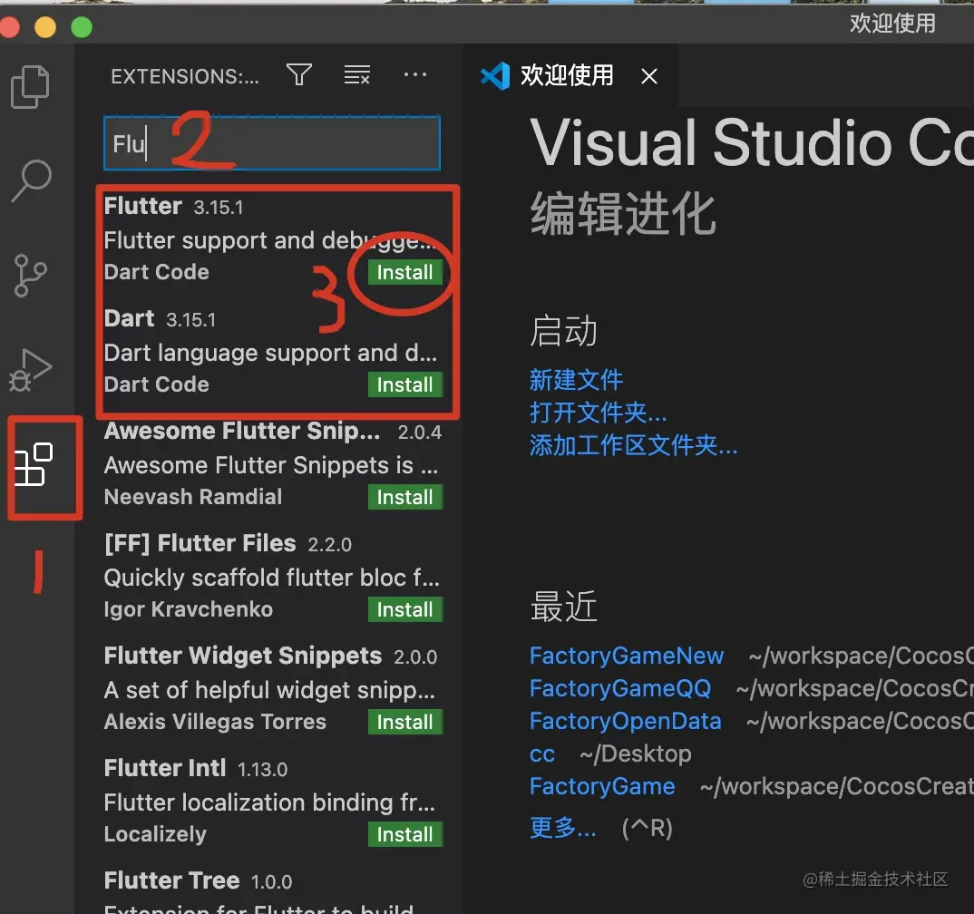Click the 添加工作区文件夹... link
The height and width of the screenshot is (914, 974).
click(x=634, y=445)
